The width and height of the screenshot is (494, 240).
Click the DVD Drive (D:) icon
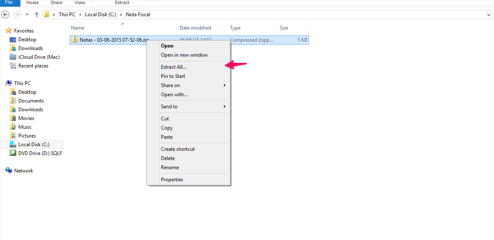13,153
